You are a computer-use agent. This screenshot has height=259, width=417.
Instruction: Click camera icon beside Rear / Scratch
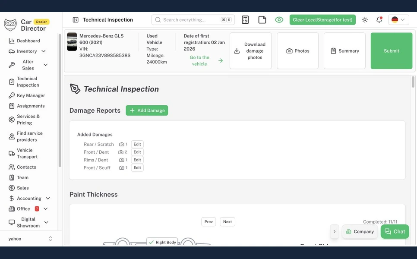point(122,144)
